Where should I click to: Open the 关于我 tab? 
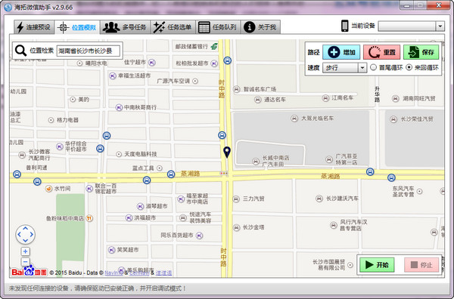click(260, 27)
